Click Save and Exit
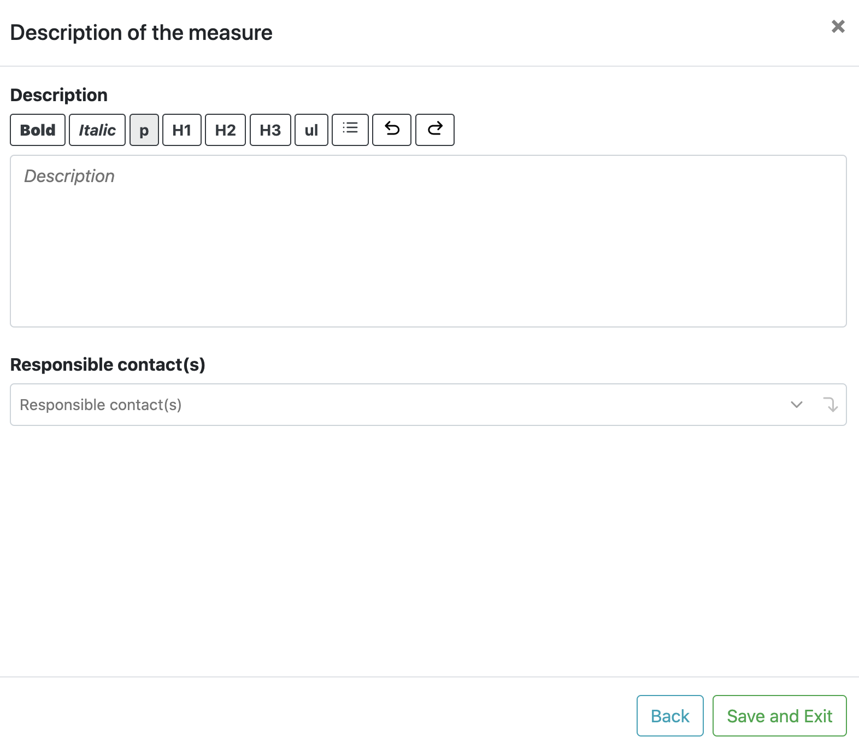This screenshot has height=748, width=859. tap(780, 716)
